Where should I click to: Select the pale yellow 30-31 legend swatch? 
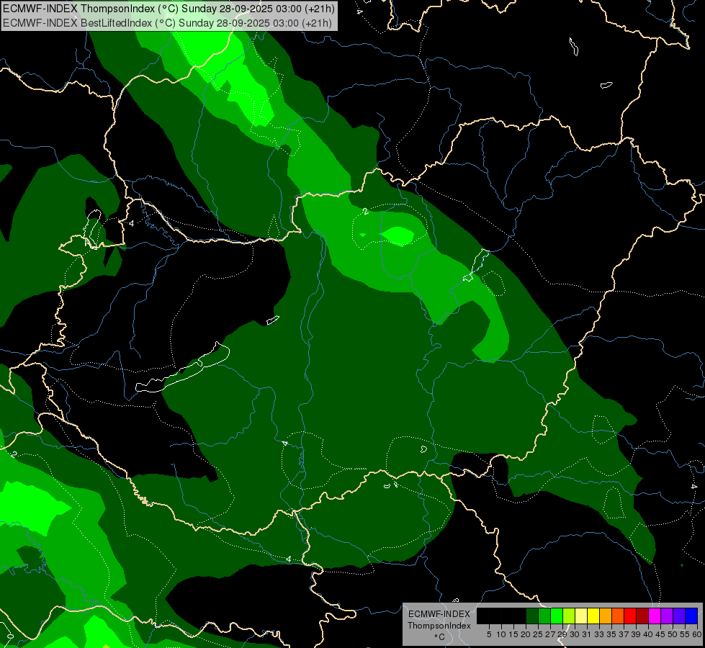[x=581, y=616]
